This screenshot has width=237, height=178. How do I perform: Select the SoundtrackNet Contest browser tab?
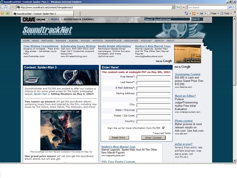[x=43, y=14]
